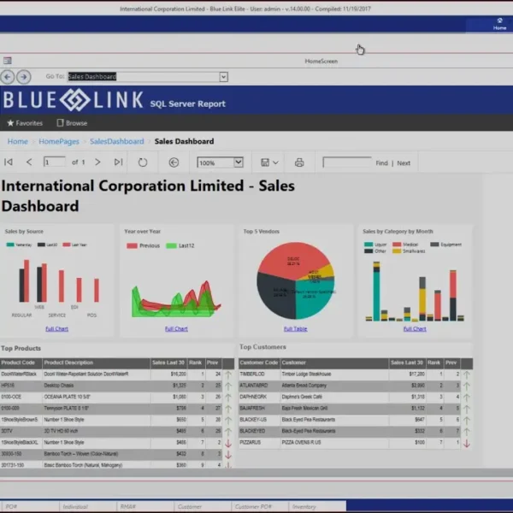The height and width of the screenshot is (513, 513).
Task: Print the report using printer icon
Action: click(299, 162)
